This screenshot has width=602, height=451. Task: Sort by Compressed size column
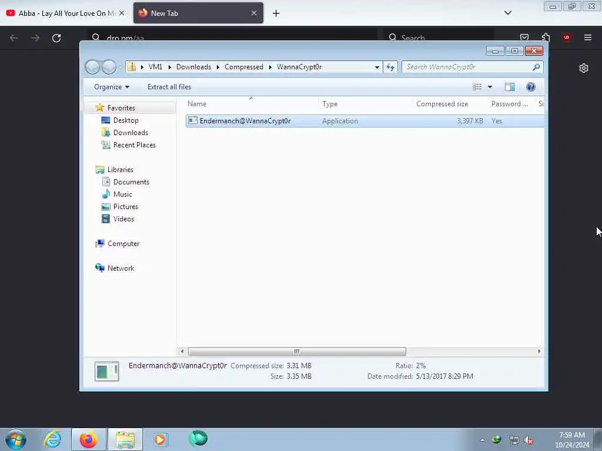(442, 104)
